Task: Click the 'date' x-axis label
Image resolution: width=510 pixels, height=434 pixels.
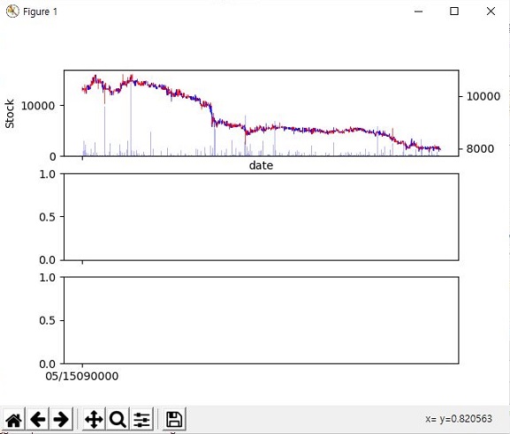Action: pos(261,165)
